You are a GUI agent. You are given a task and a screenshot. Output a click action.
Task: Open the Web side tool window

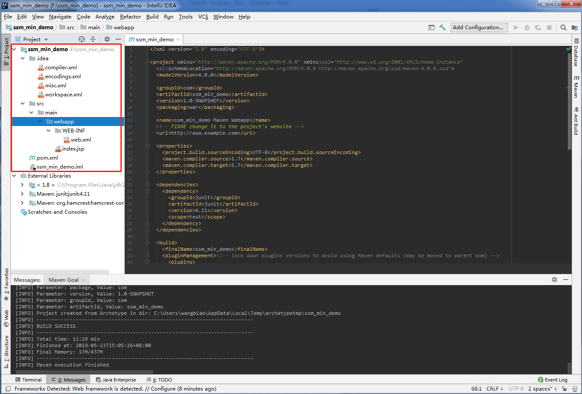pos(6,318)
